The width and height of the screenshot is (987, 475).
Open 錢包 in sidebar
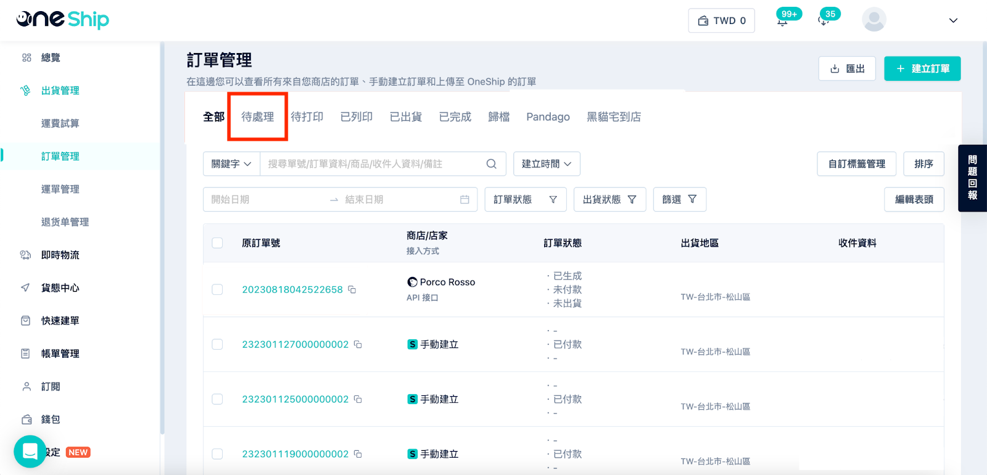click(x=51, y=419)
